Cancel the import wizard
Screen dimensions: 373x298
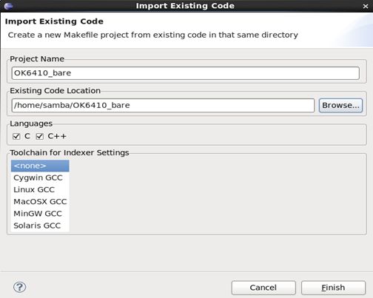263,288
